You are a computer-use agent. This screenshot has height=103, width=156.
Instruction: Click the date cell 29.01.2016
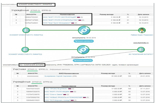(x=145, y=76)
